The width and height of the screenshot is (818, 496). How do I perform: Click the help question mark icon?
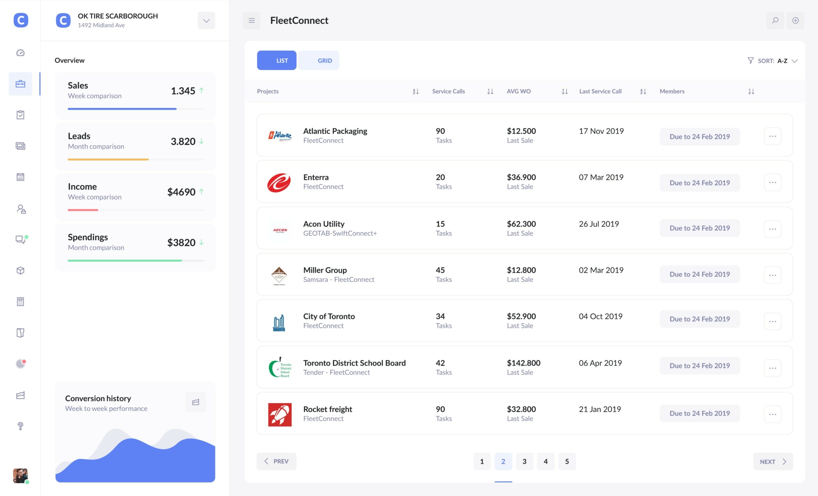20,426
